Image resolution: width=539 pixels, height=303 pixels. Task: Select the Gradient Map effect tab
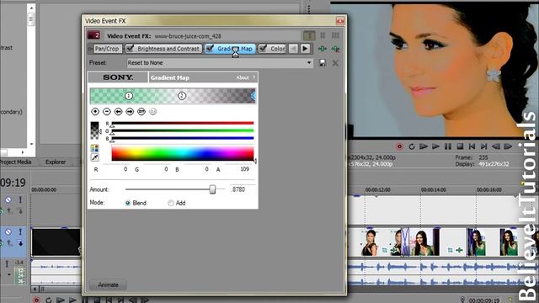pyautogui.click(x=231, y=49)
